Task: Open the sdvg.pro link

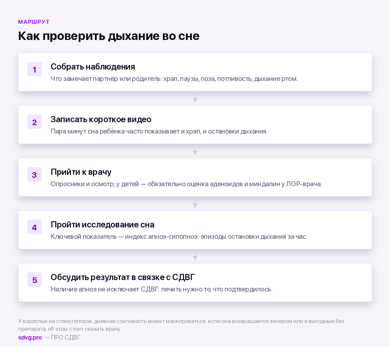Action: (30, 337)
